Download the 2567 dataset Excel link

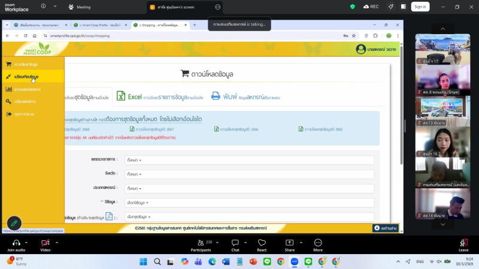coord(153,129)
